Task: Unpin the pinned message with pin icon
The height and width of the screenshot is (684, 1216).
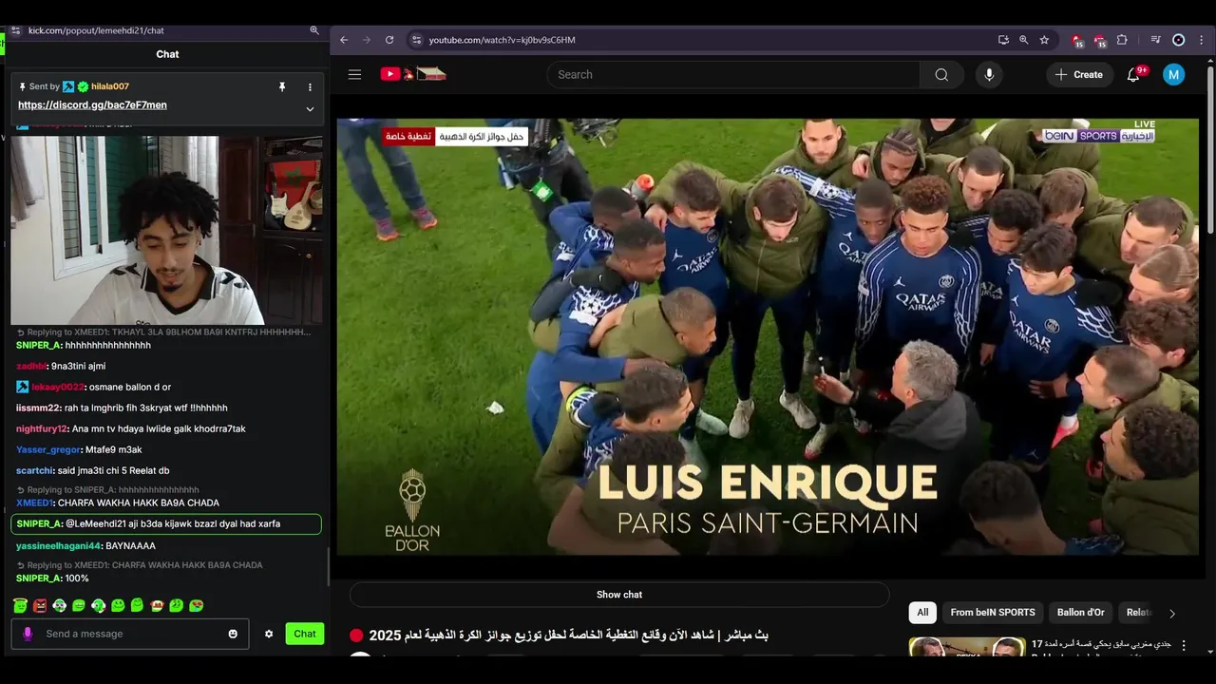Action: point(282,86)
